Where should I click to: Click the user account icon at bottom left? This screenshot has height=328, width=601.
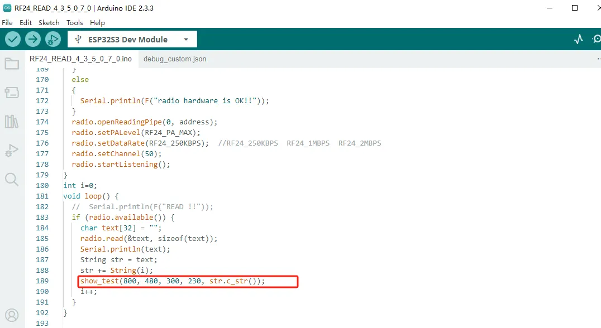[x=12, y=315]
